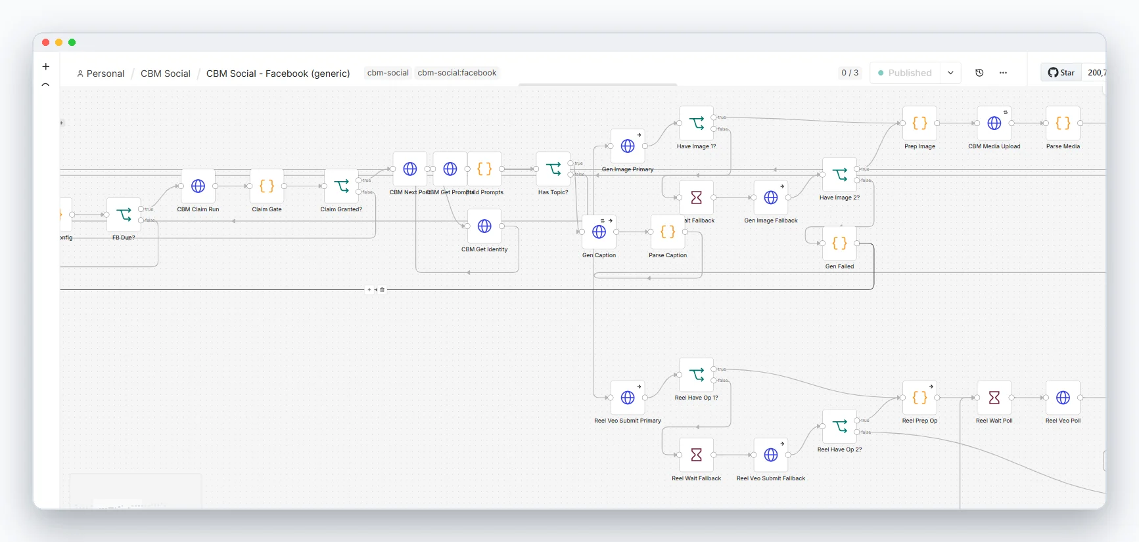
Task: Select the Claim Granted? branch node
Action: pyautogui.click(x=341, y=186)
